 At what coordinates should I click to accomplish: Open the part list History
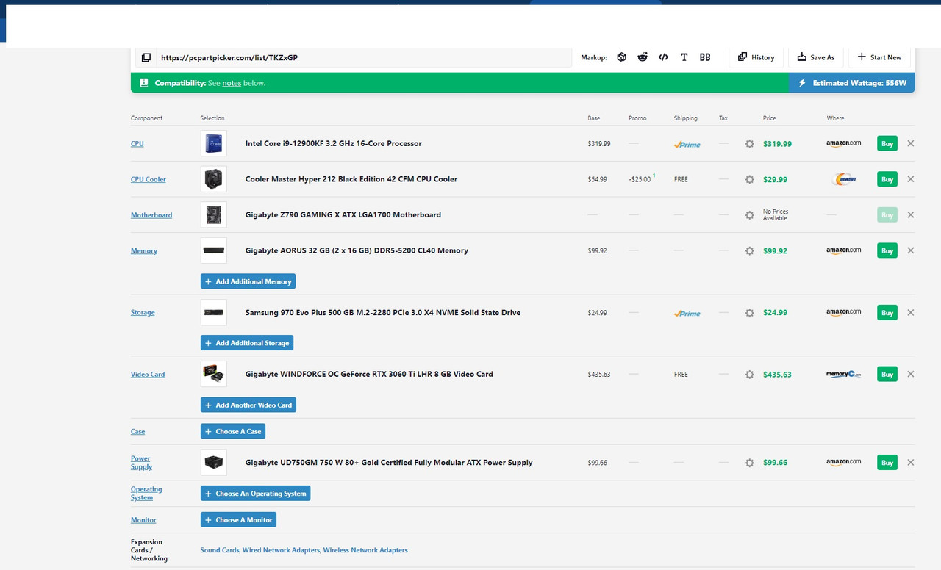[x=756, y=57]
